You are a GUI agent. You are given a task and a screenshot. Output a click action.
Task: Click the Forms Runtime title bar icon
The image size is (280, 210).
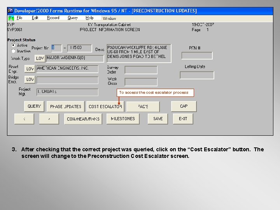(x=10, y=11)
